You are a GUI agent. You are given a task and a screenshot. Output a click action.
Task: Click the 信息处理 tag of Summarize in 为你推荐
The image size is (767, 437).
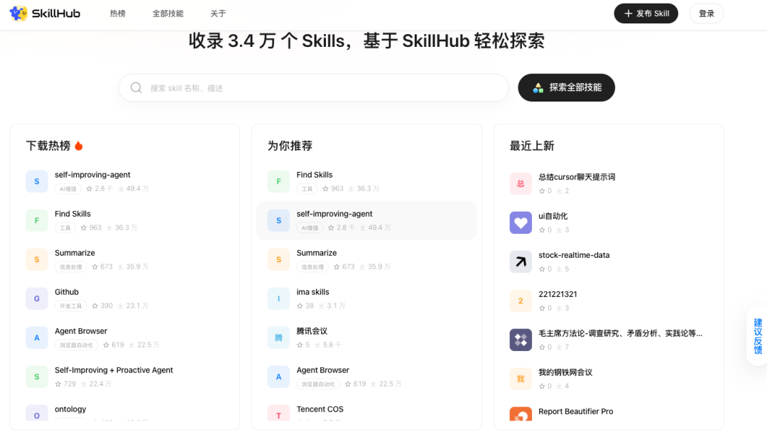coord(312,267)
